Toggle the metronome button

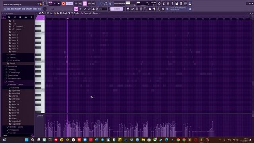76,4
